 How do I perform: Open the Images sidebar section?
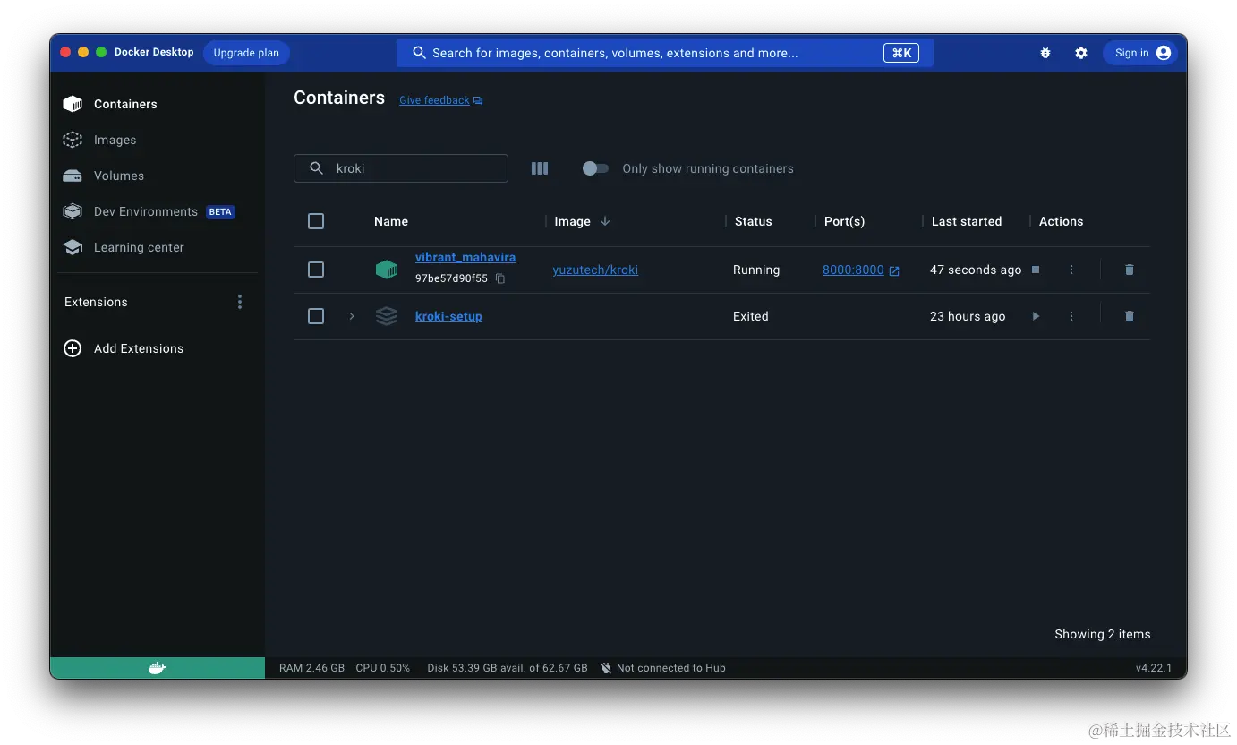coord(99,140)
